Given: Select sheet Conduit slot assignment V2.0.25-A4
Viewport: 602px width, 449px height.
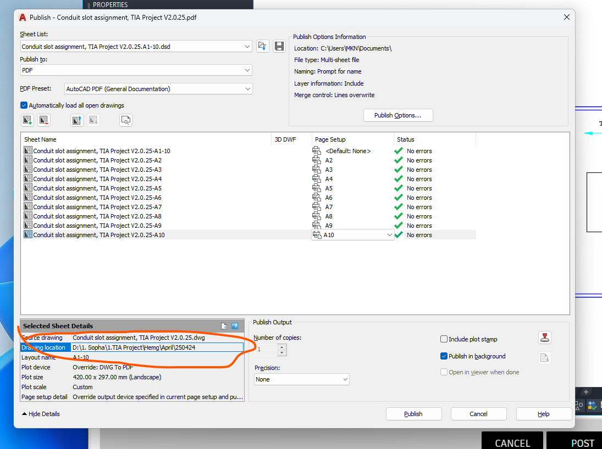Looking at the screenshot, I should [97, 179].
